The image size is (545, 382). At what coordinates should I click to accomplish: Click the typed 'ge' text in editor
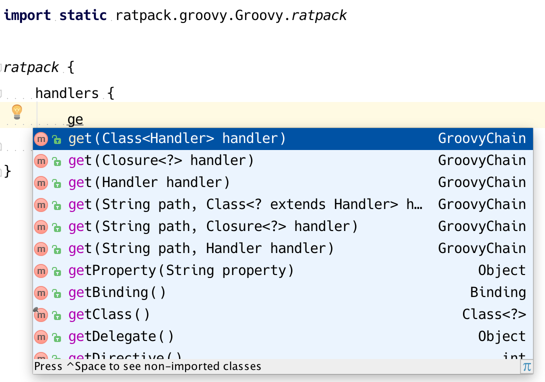click(74, 119)
